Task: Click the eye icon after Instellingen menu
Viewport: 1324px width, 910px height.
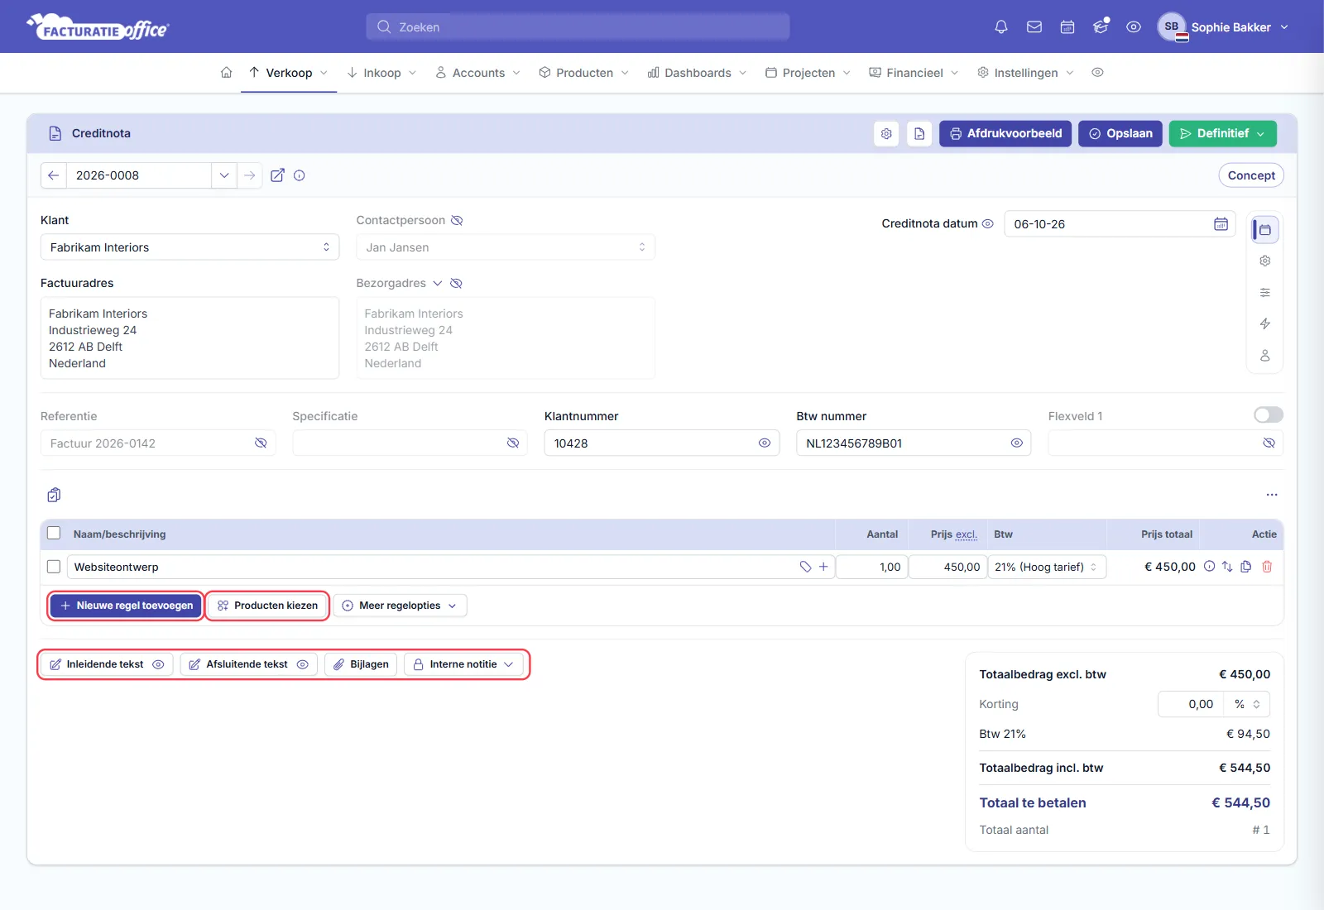Action: [1097, 73]
